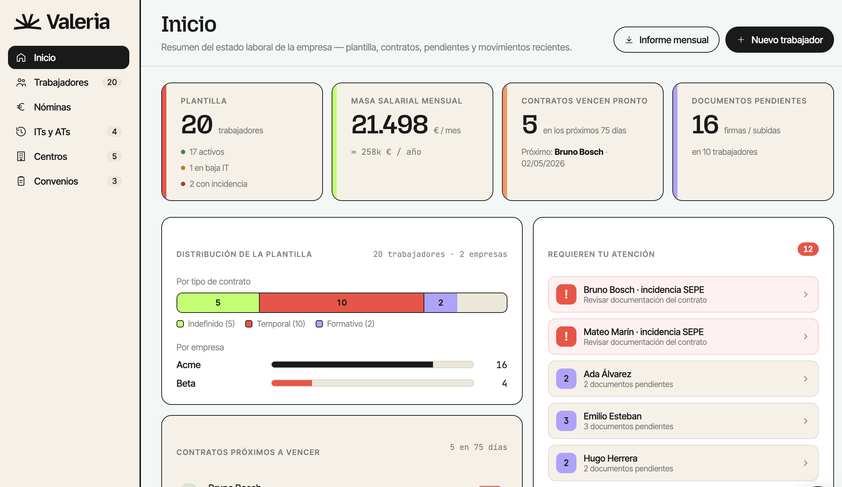Expand the Hugo Herrera row chevron
Viewport: 842px width, 487px height.
click(x=805, y=463)
